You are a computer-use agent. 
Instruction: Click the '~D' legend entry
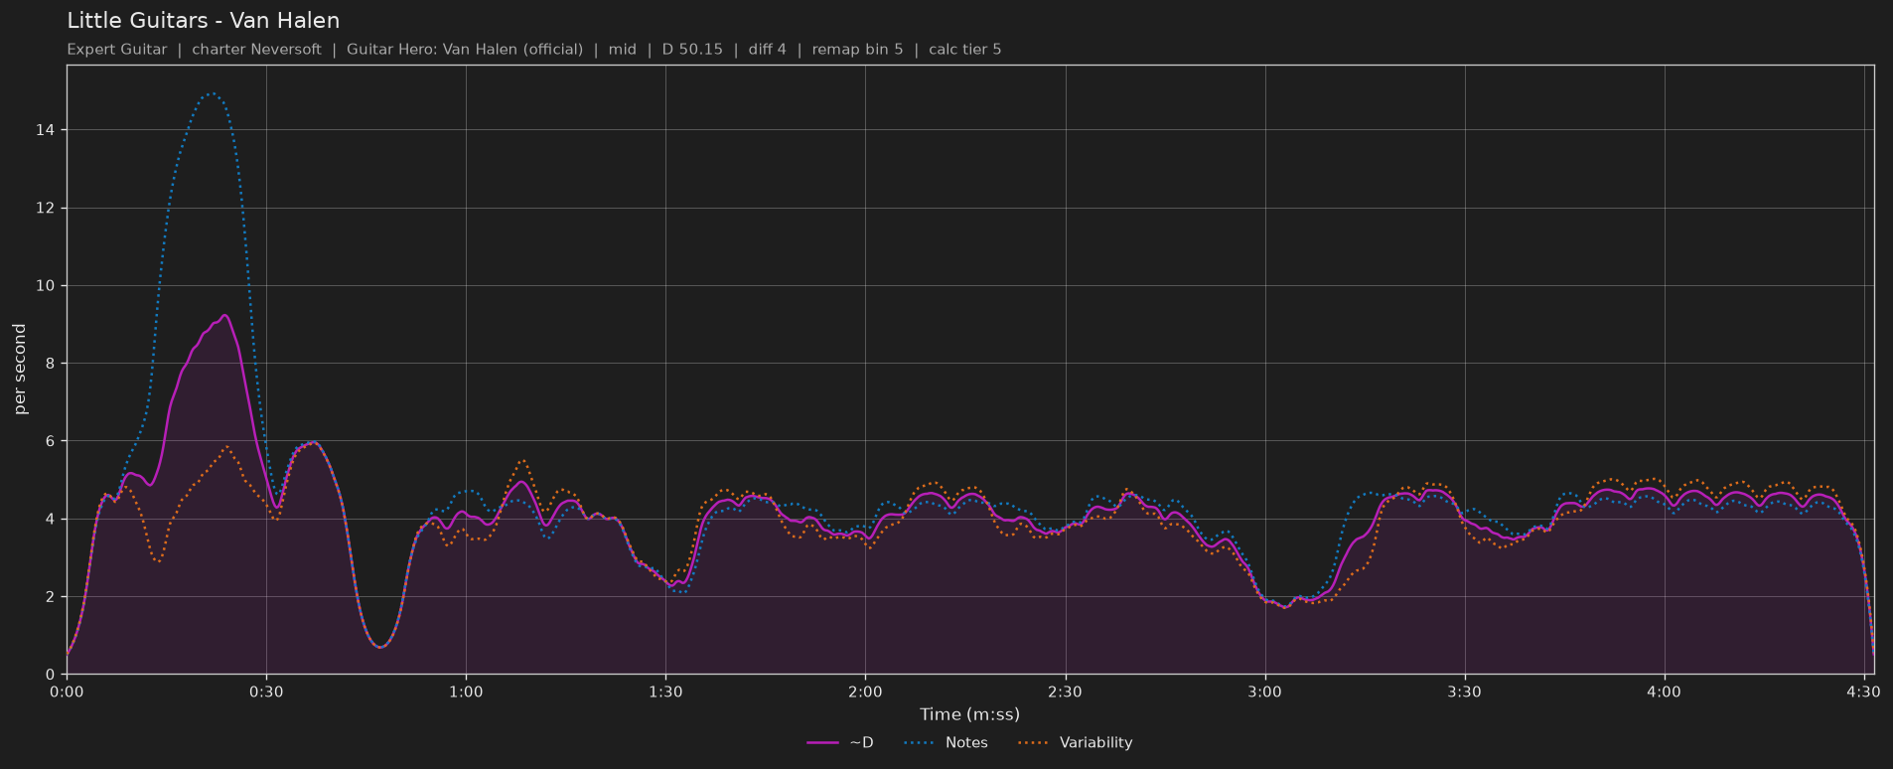(840, 742)
